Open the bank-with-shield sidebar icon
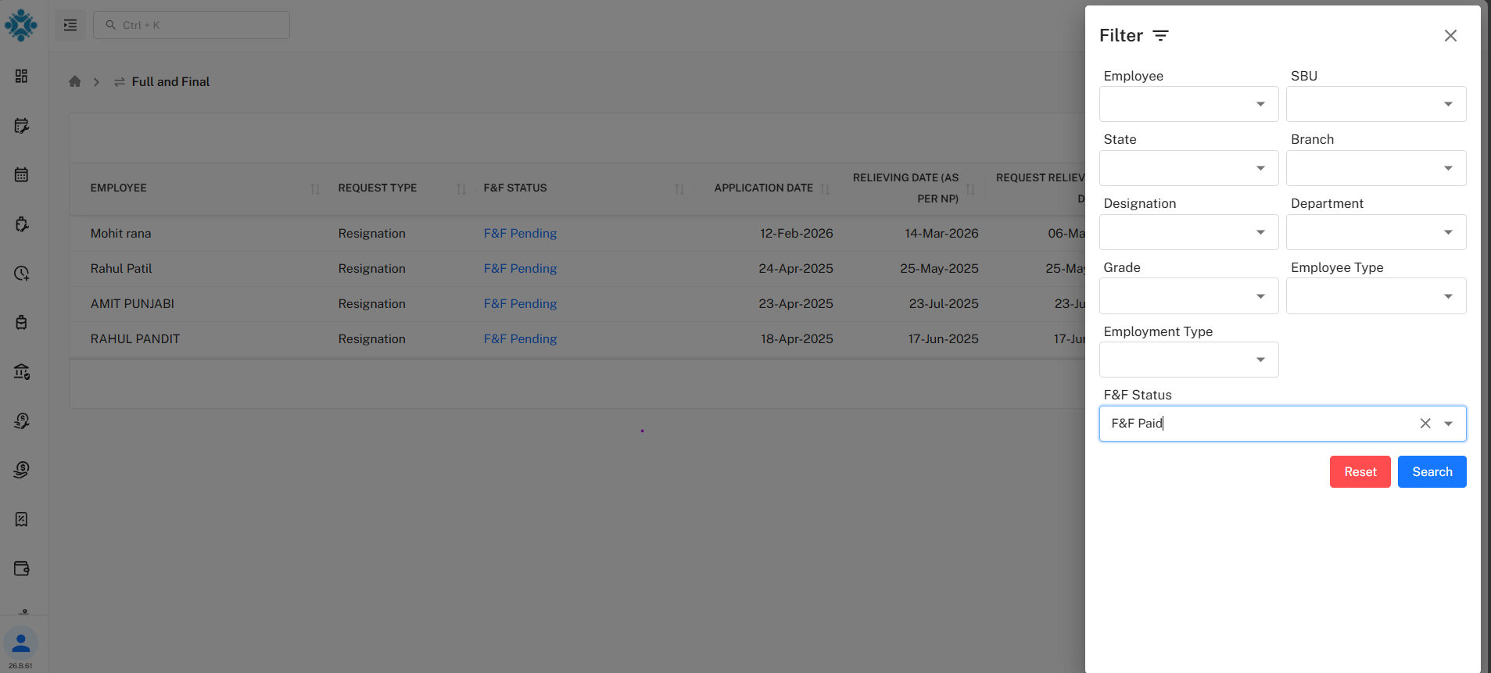This screenshot has height=673, width=1491. click(21, 372)
